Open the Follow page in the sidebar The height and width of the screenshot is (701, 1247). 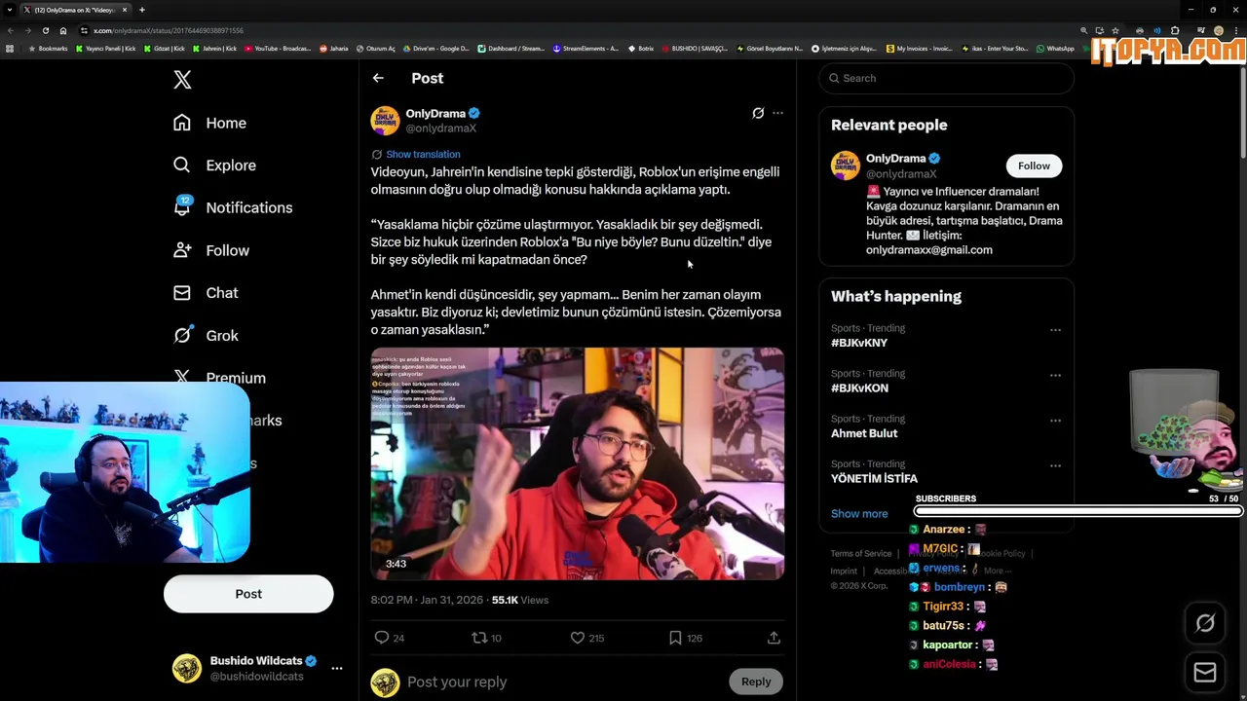pyautogui.click(x=210, y=250)
